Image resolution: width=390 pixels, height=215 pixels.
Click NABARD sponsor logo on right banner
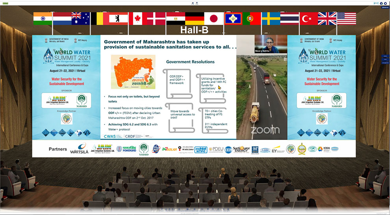tap(337, 101)
